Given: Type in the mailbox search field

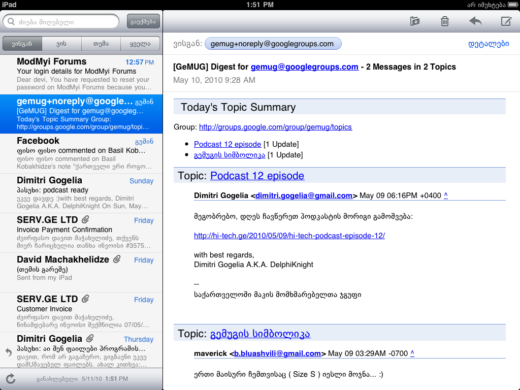Looking at the screenshot, I should tap(66, 21).
